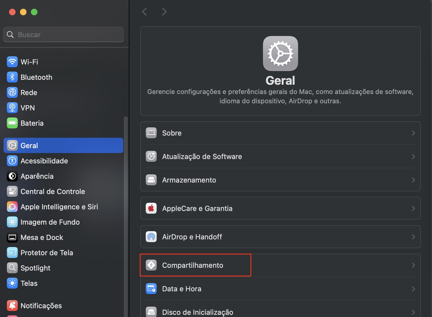Open the Compartilhamento settings entry
This screenshot has height=317, width=432.
[193, 265]
